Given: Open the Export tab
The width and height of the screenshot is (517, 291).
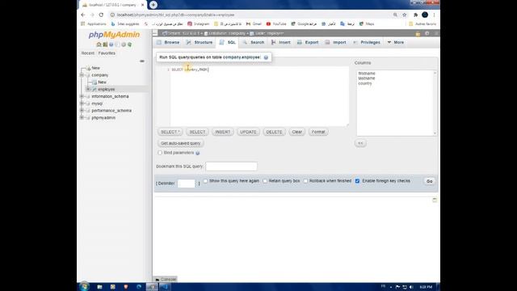Looking at the screenshot, I should pos(308,42).
